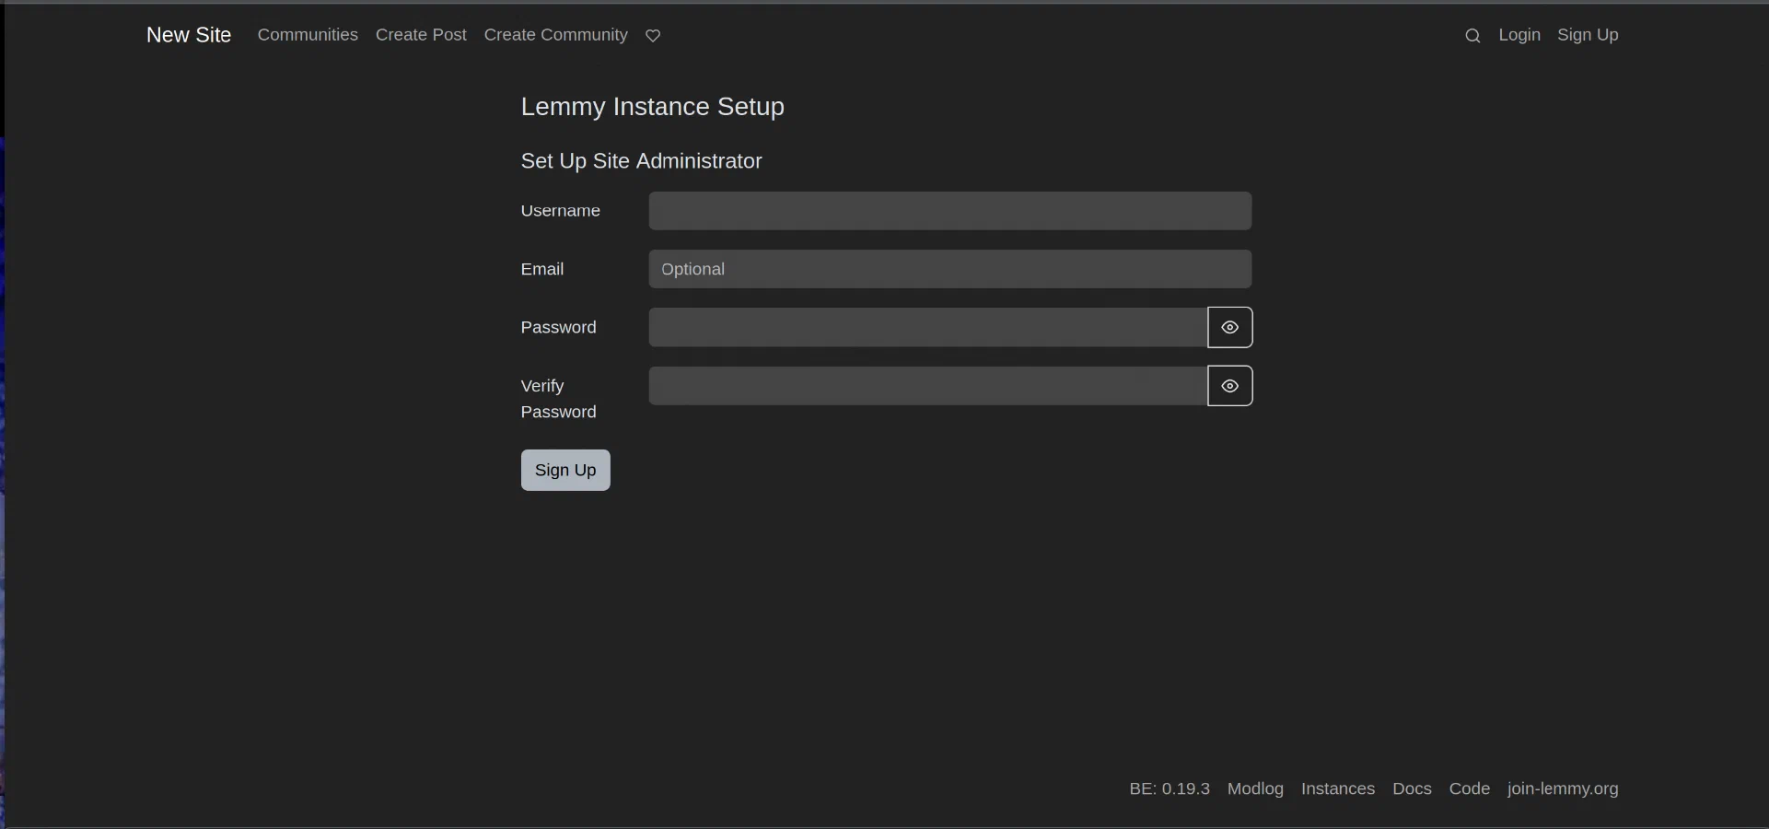
Task: Open the Create Post page
Action: 421,35
